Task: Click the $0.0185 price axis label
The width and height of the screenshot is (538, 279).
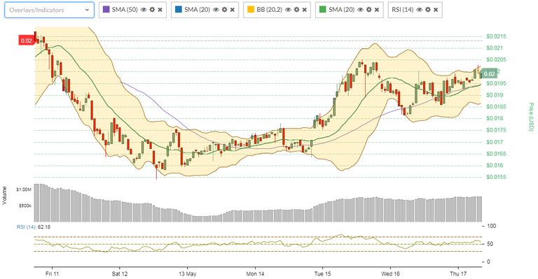Action: pos(496,106)
